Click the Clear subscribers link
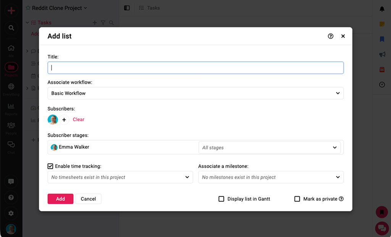 pos(79,120)
